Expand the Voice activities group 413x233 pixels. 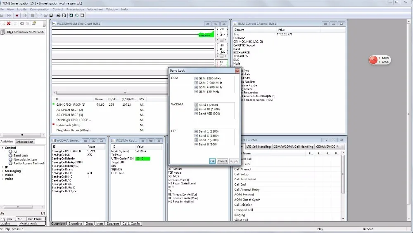2,179
